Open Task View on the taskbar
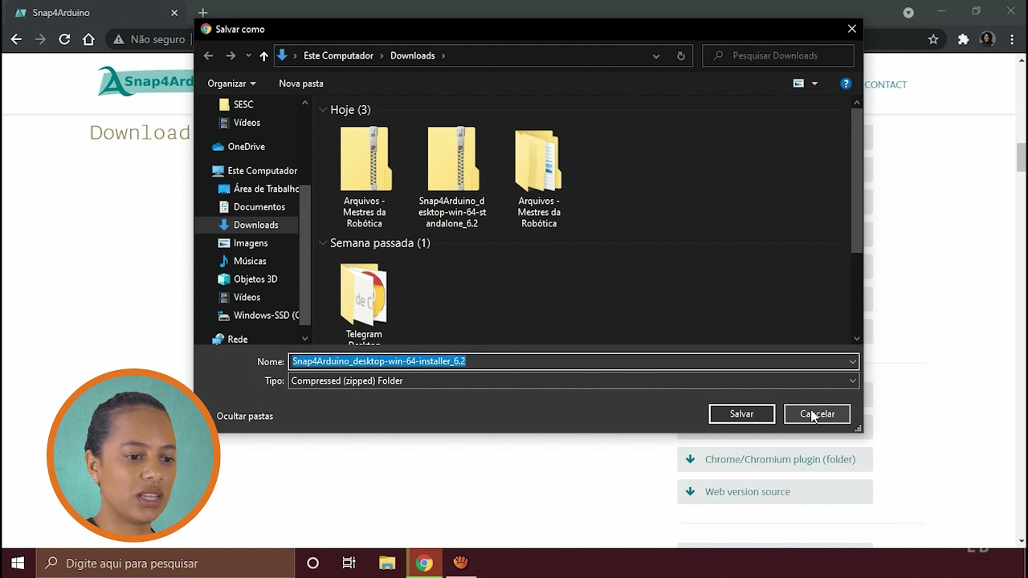This screenshot has width=1028, height=578. point(349,563)
